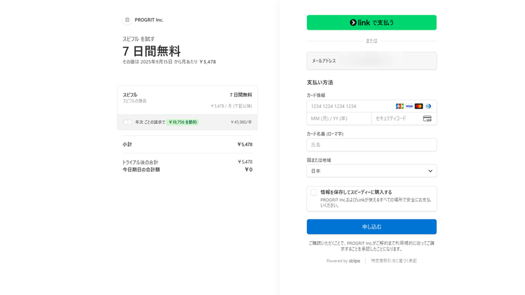The image size is (525, 295).
Task: Click the JCB card brand icon
Action: tap(400, 106)
